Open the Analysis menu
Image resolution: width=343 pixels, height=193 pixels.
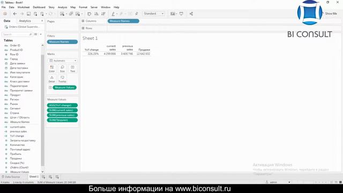click(x=62, y=7)
